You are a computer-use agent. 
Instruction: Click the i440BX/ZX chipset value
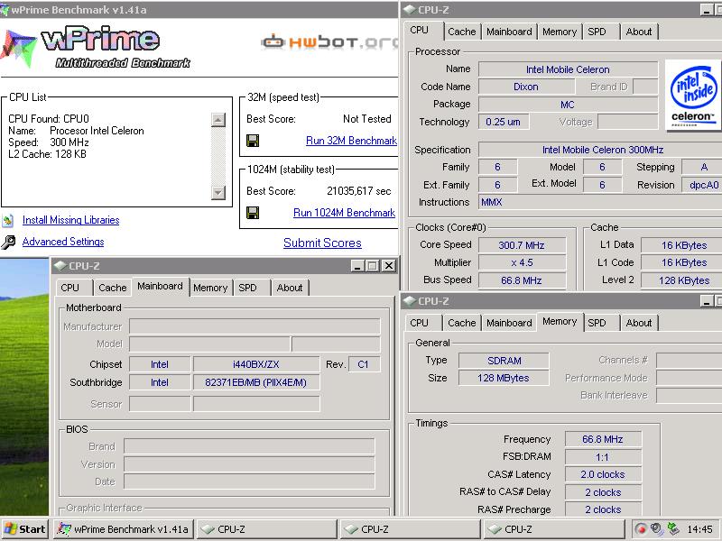(x=256, y=364)
